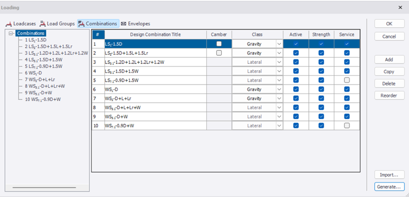Click the Load Groups tab icon
This screenshot has width=409, height=197.
[x=42, y=24]
